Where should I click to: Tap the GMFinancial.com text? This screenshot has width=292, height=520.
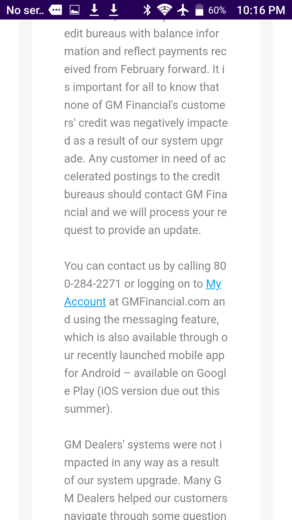click(166, 302)
